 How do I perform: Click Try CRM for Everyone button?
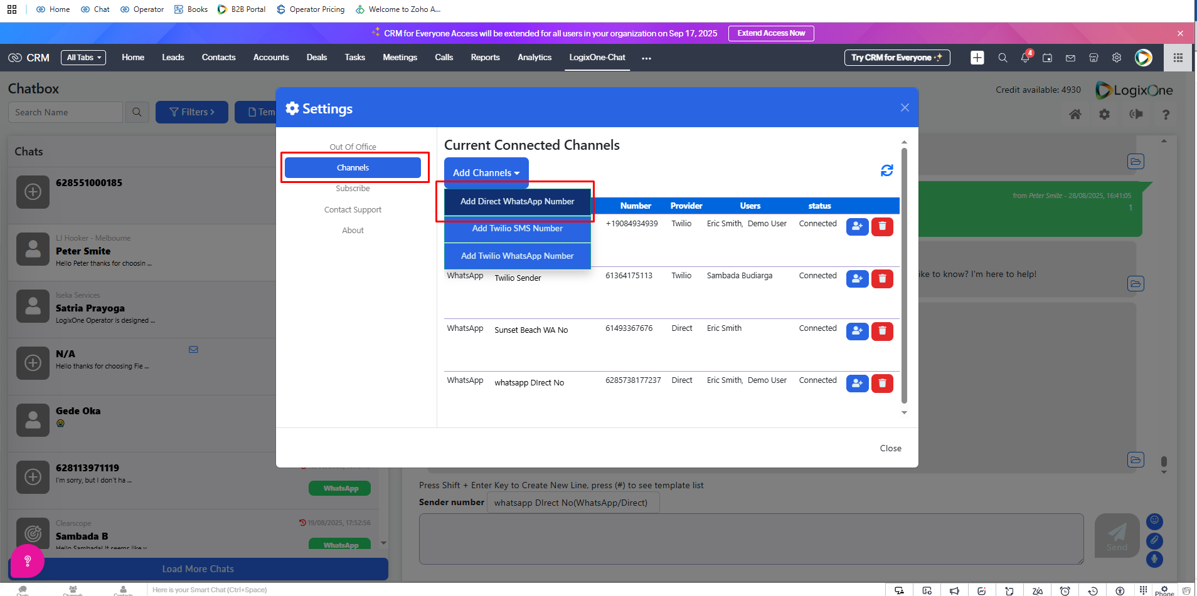tap(897, 58)
